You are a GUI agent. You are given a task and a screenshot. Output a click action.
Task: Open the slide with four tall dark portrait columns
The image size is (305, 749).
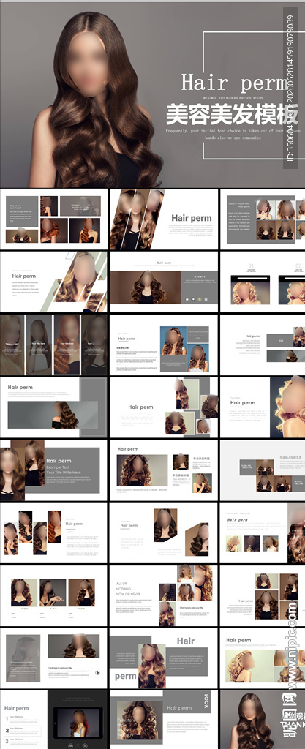pyautogui.click(x=53, y=345)
